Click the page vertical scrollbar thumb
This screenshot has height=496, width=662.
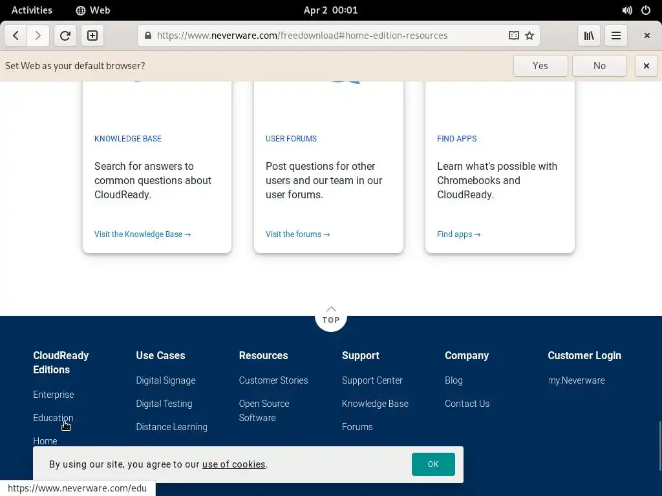659,446
